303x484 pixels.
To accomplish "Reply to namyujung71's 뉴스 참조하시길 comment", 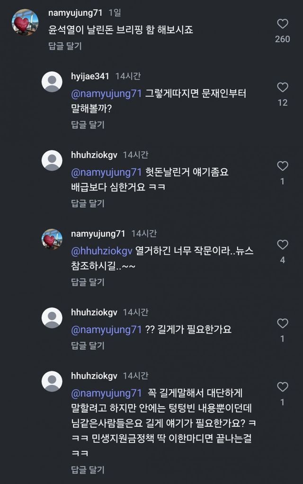I will click(88, 282).
